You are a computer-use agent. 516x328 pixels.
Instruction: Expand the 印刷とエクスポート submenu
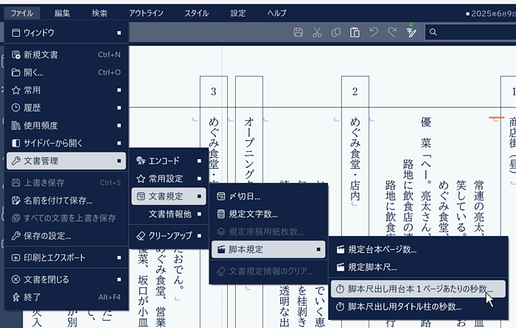66,257
